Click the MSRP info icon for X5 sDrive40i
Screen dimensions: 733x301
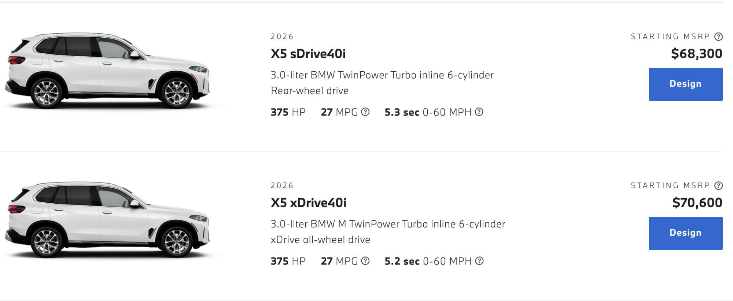tap(718, 37)
